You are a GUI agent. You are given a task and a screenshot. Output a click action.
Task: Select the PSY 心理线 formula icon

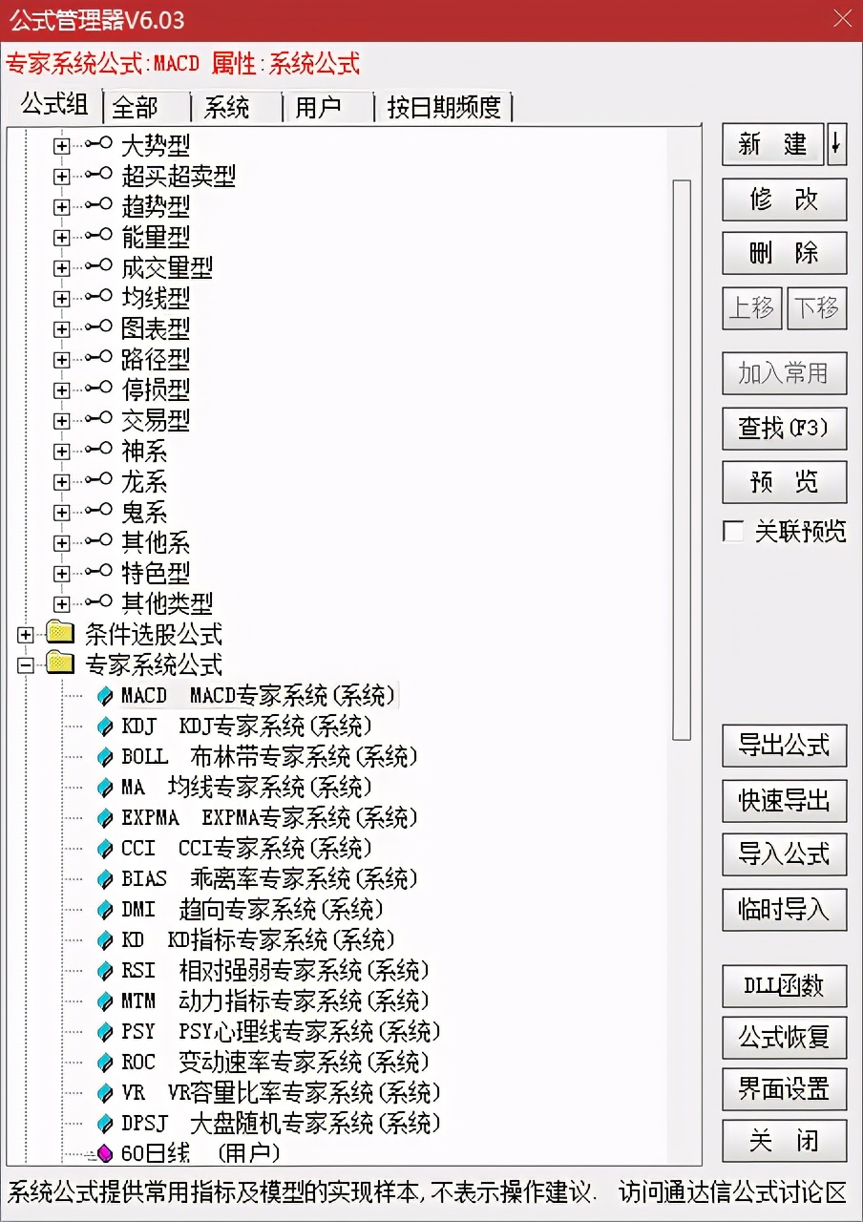click(106, 1031)
